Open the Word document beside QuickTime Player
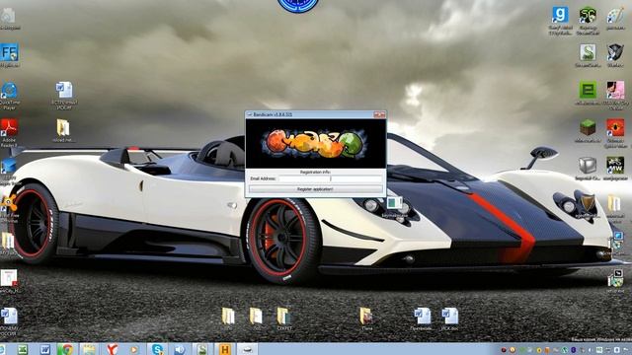This screenshot has height=355, width=632. tap(63, 91)
